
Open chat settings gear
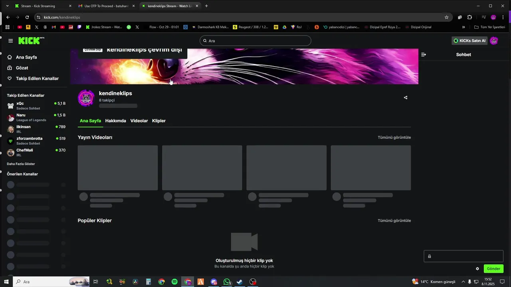(477, 269)
